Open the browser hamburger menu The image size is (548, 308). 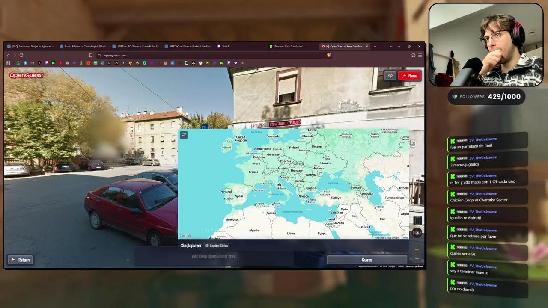click(x=420, y=55)
